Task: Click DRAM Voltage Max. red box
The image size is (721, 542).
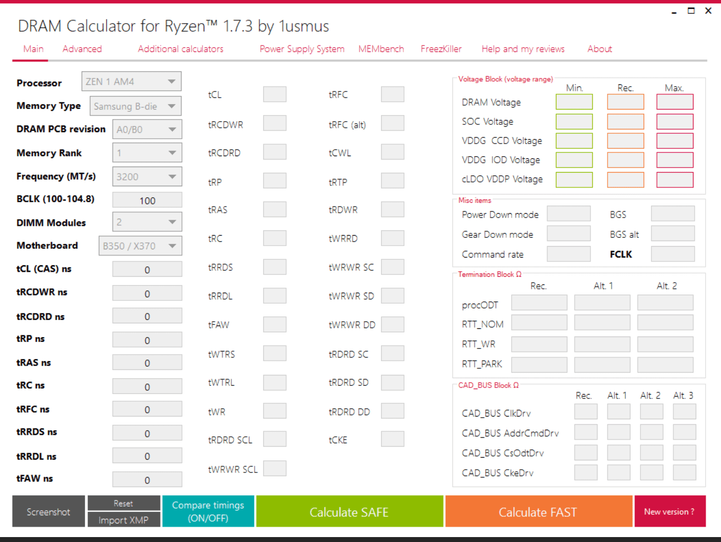Action: point(675,102)
